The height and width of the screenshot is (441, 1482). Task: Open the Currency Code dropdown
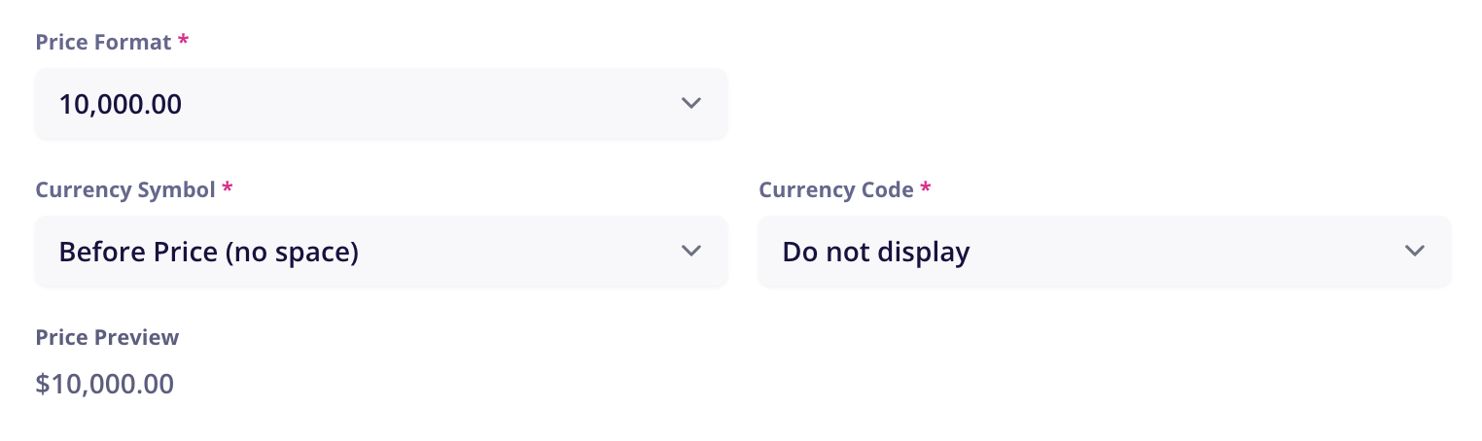[x=1104, y=251]
